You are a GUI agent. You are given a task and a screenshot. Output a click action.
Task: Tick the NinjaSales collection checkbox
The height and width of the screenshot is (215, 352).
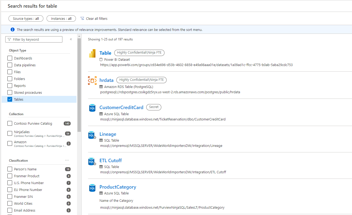coord(10,133)
